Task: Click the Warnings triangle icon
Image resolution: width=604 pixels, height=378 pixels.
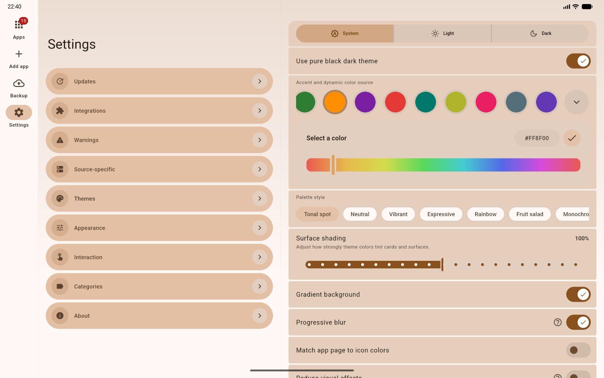Action: click(x=60, y=140)
